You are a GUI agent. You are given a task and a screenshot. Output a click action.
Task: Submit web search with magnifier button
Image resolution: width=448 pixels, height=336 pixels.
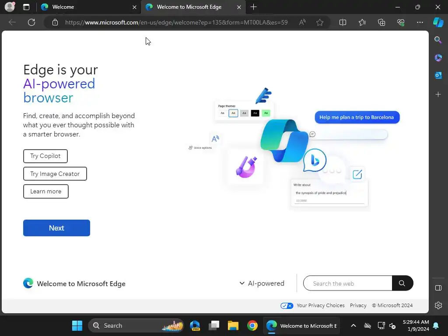[x=402, y=283]
